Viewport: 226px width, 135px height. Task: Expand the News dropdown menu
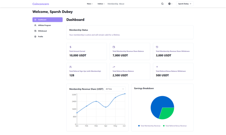pyautogui.click(x=90, y=4)
